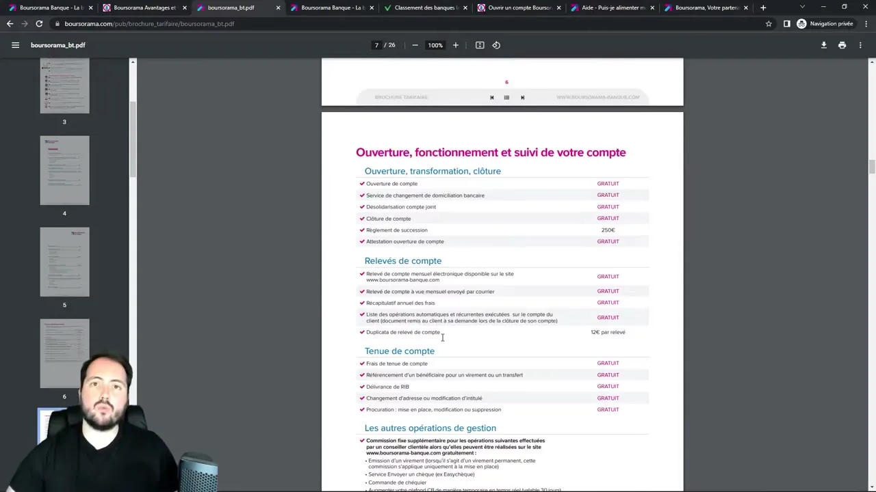Switch to Boursorama Avantages tab
The width and height of the screenshot is (876, 492).
[x=140, y=8]
